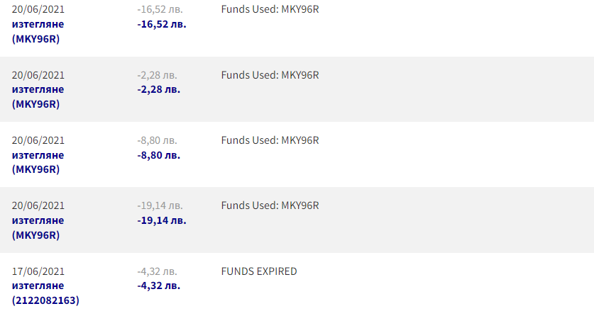Click the gray -16,52 лв. amount
Image resolution: width=594 pixels, height=316 pixels.
[x=160, y=10]
